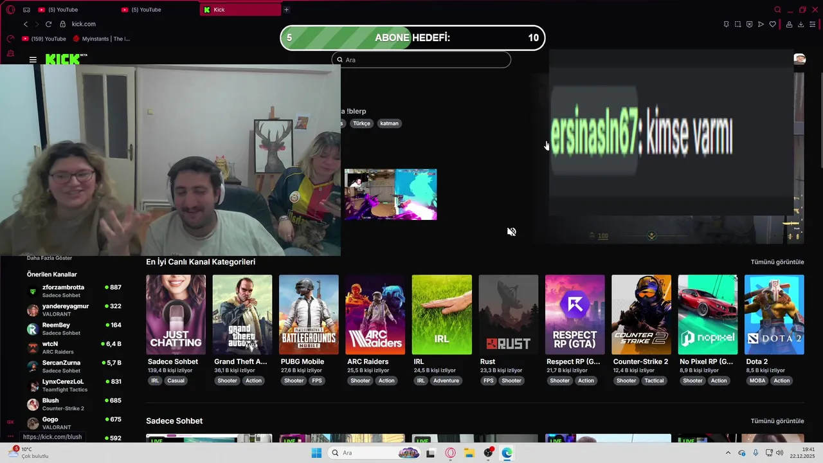Open yandereyagmur recommended channel
The width and height of the screenshot is (823, 463).
tap(74, 310)
